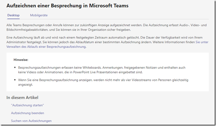Go to Aufzeichnung beenden section
Image resolution: width=216 pixels, height=126 pixels.
click(28, 113)
